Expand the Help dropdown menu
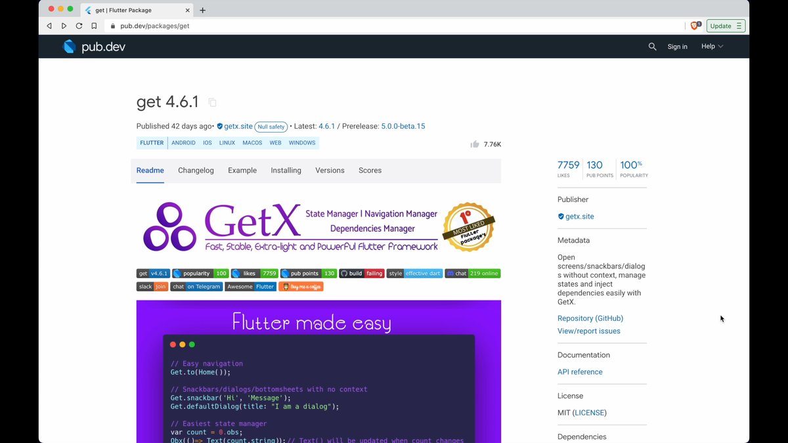The height and width of the screenshot is (443, 788). click(712, 47)
